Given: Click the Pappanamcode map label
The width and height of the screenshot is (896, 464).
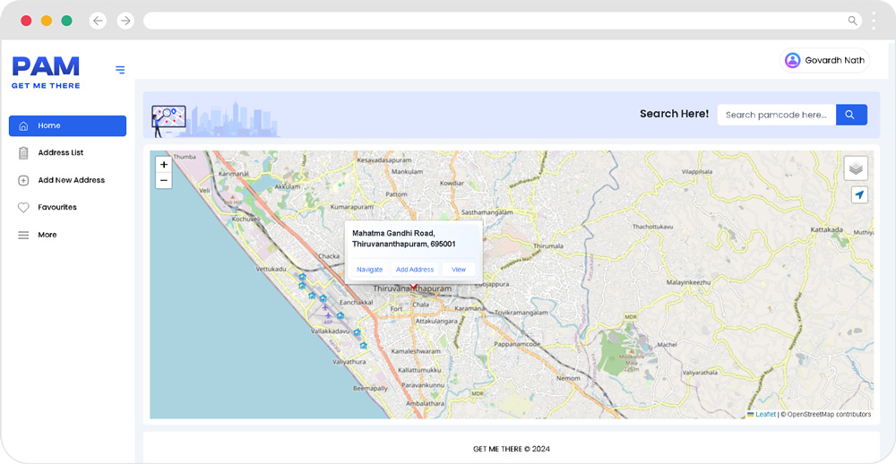Looking at the screenshot, I should (x=517, y=345).
